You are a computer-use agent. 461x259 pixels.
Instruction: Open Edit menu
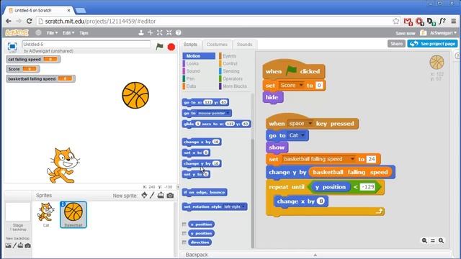[x=68, y=33]
